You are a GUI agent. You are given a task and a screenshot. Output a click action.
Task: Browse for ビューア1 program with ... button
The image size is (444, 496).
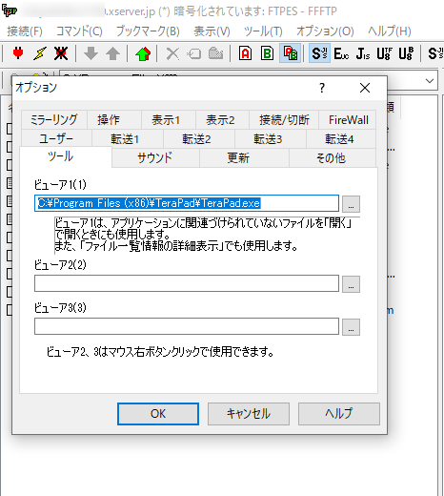351,204
